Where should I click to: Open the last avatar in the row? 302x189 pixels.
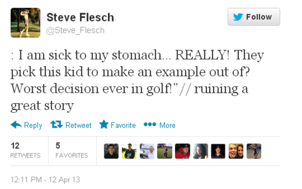254,151
